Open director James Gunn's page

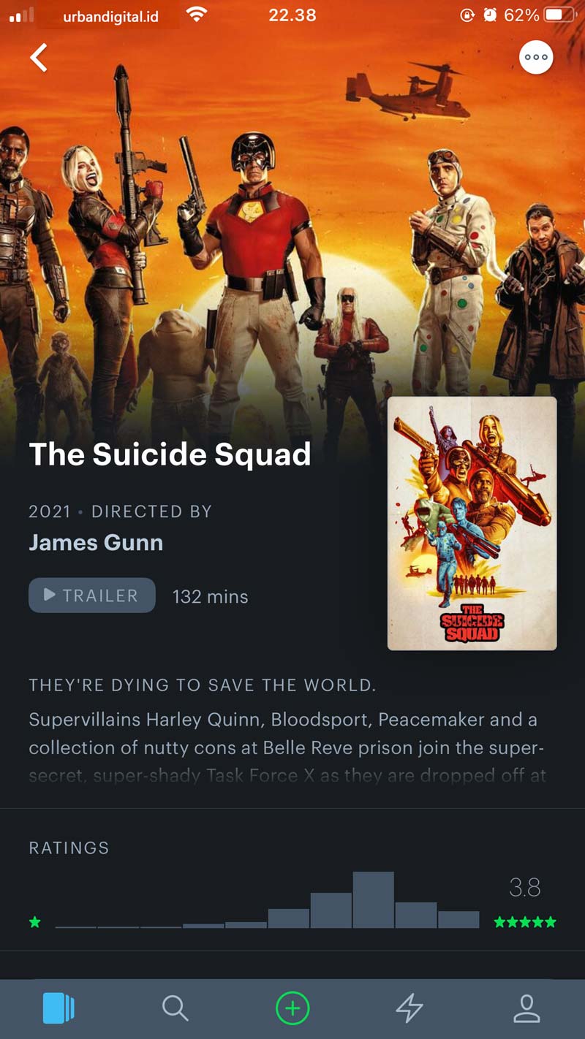tap(96, 543)
